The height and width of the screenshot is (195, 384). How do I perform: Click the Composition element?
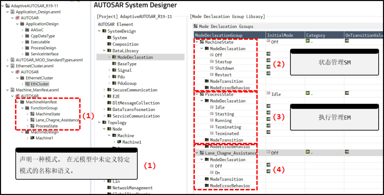coord(126,44)
